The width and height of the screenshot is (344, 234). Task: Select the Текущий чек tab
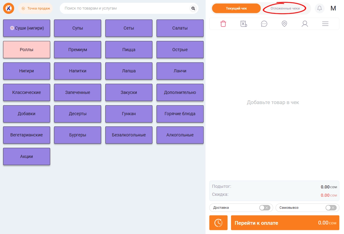pos(236,8)
